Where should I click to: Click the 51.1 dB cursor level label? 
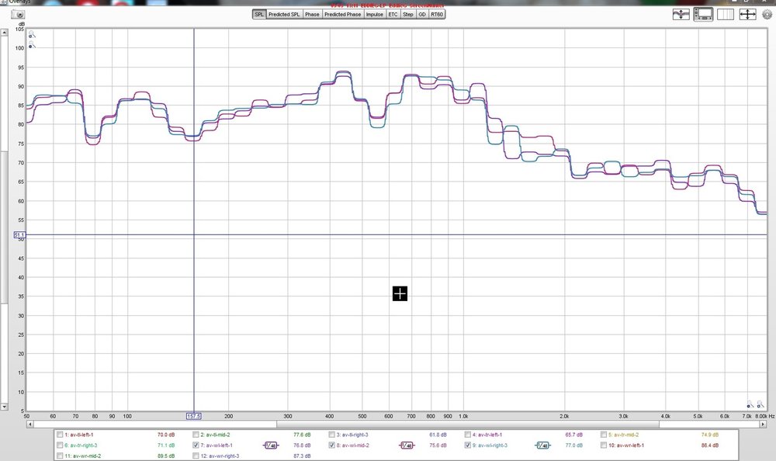[x=19, y=234]
